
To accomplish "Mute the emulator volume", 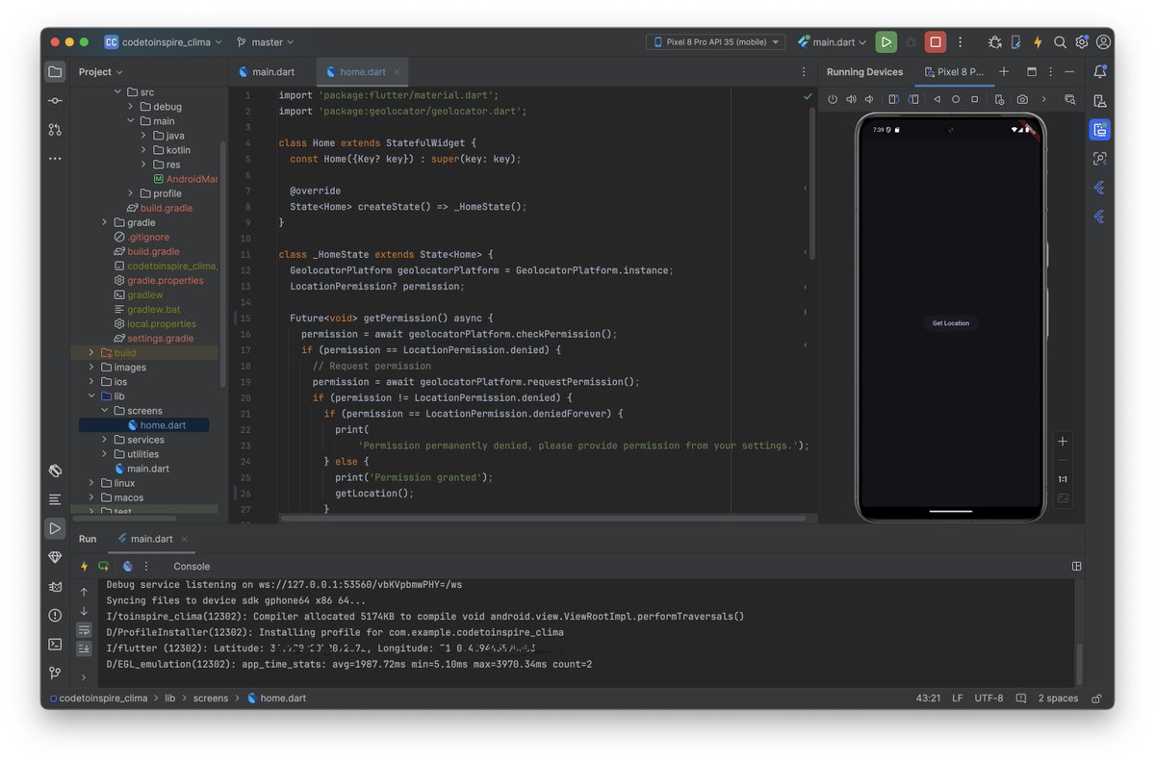I will tap(868, 99).
